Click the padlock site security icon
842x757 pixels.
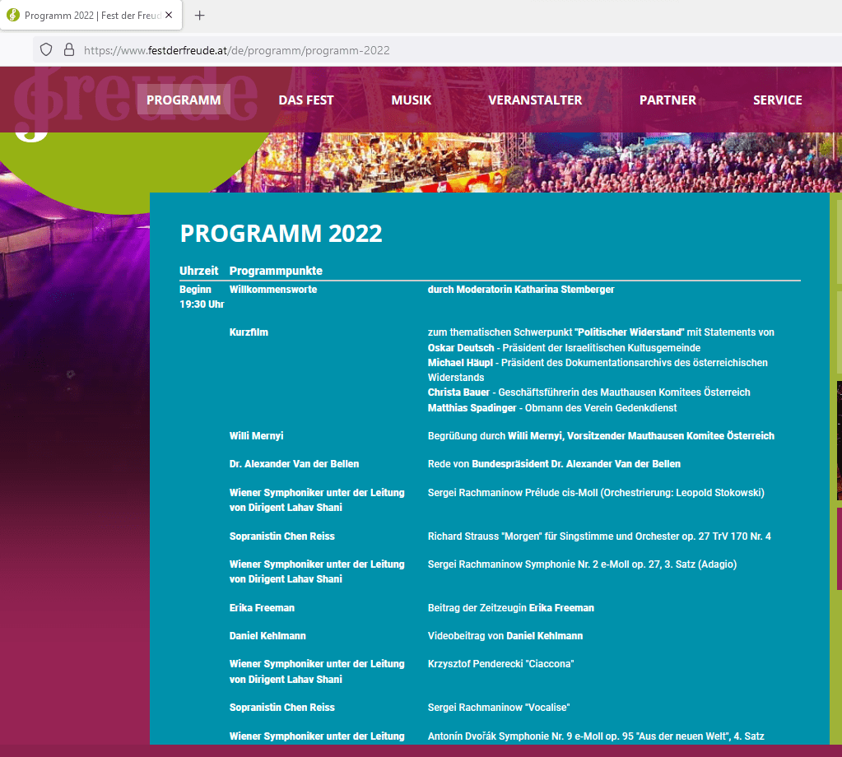click(69, 50)
